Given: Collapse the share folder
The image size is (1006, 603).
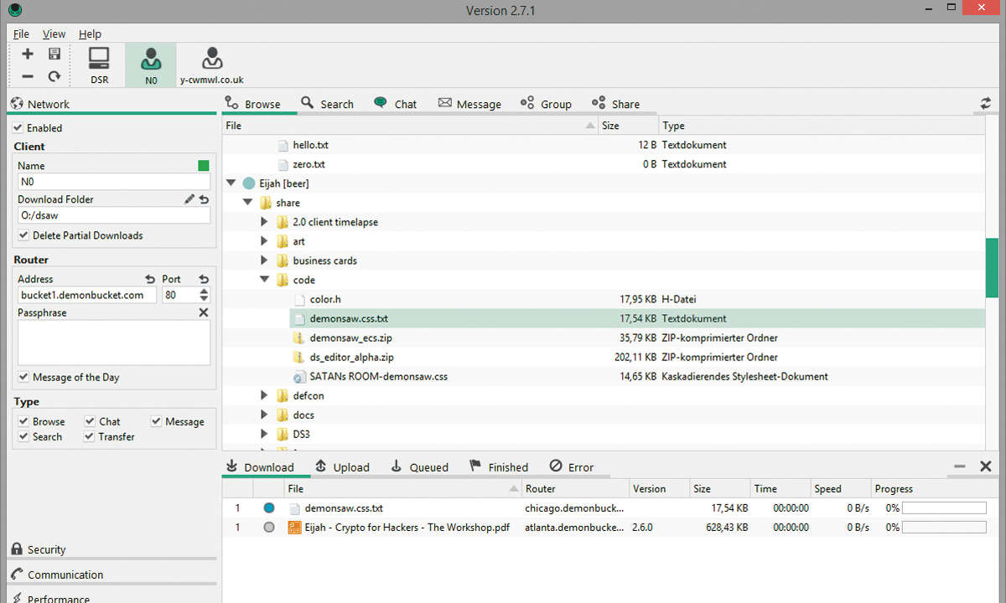Looking at the screenshot, I should tap(247, 203).
